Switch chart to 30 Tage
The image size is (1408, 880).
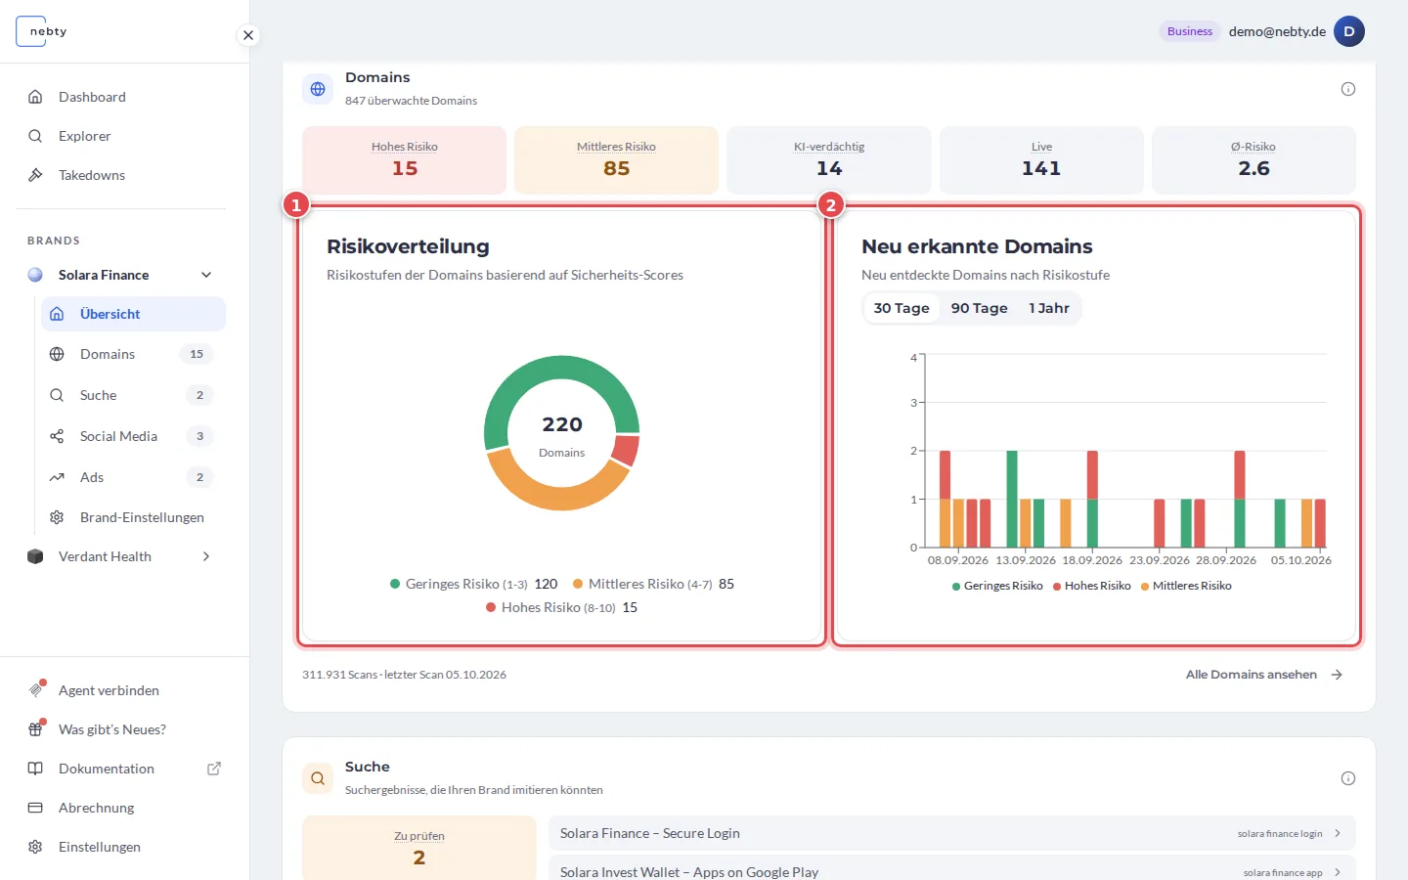pos(902,308)
